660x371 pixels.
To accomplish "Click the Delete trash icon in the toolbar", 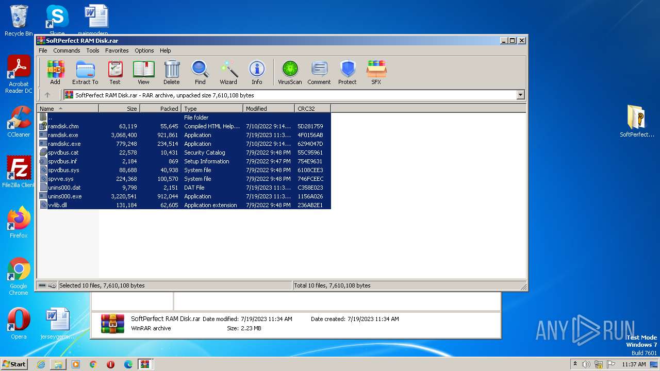I will click(x=172, y=72).
